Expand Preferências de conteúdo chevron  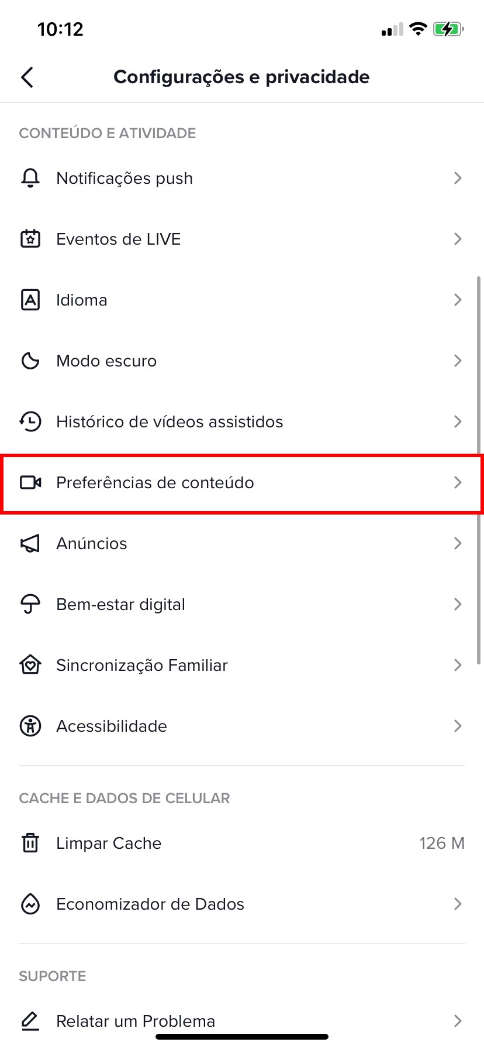point(458,482)
